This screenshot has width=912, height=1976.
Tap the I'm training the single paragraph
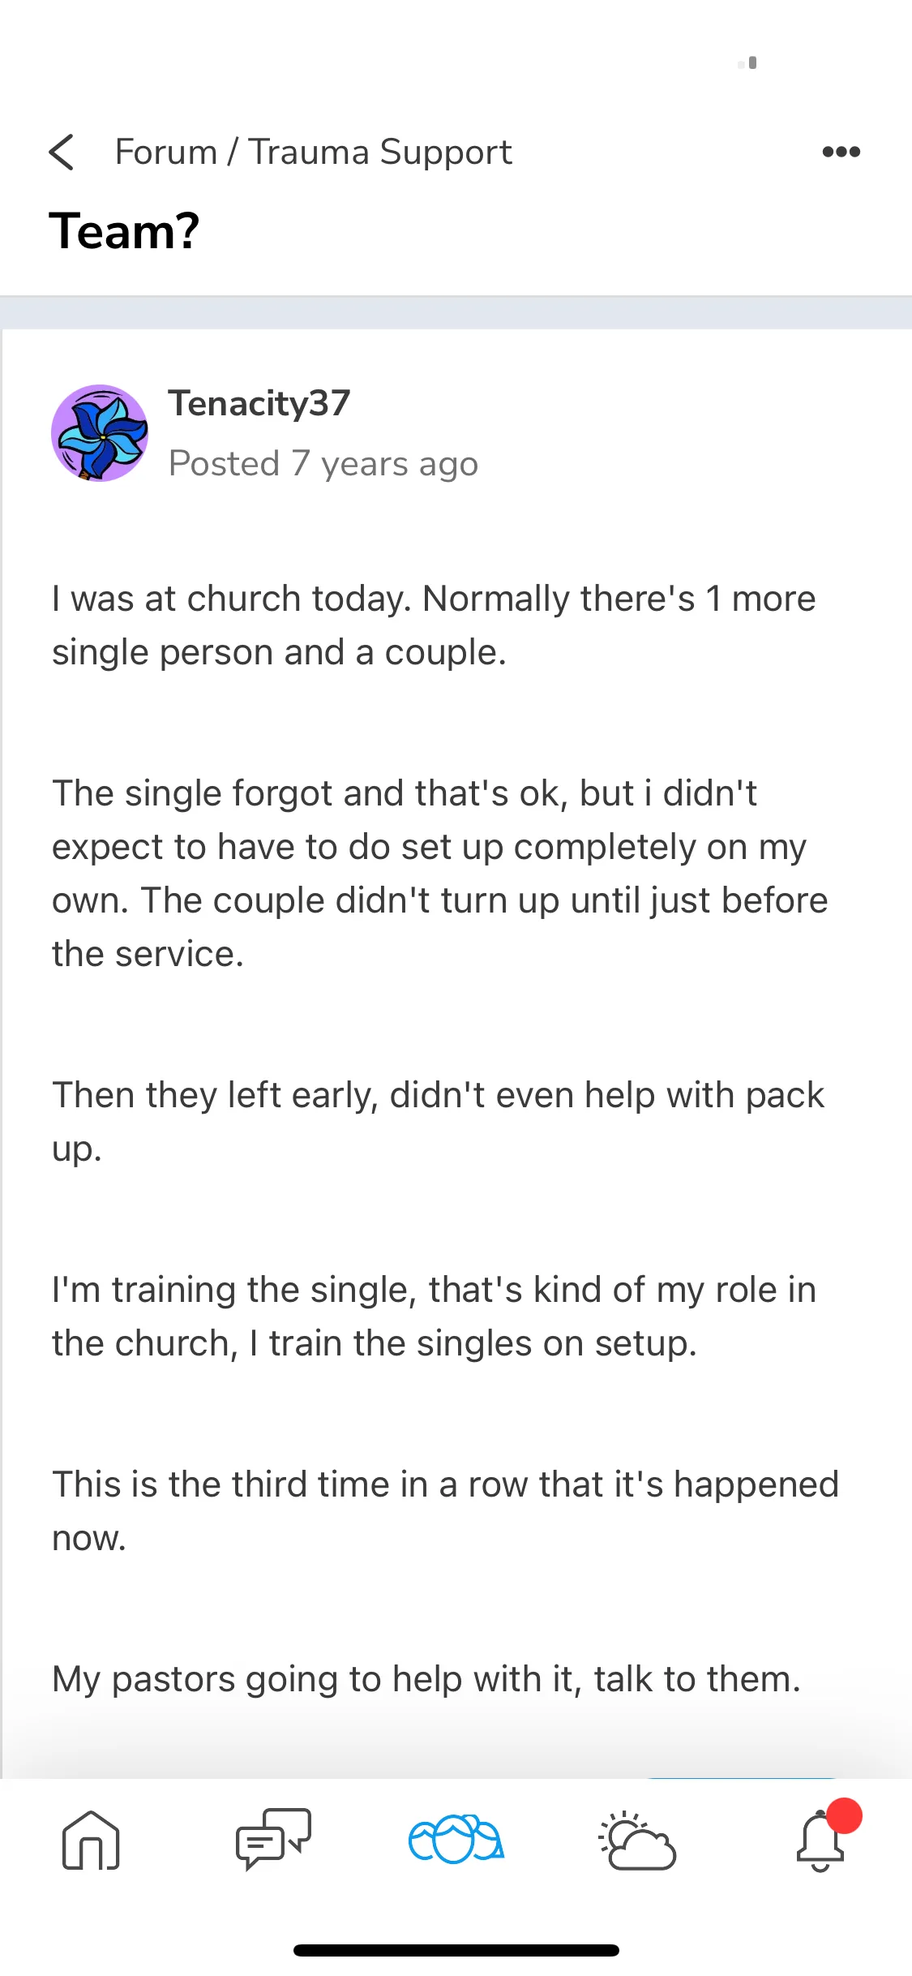click(434, 1317)
